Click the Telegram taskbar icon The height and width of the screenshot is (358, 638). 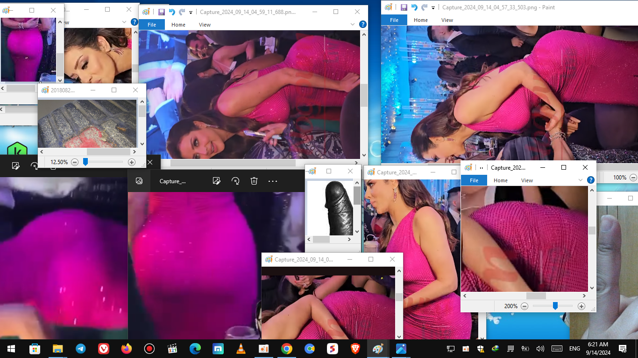click(x=80, y=349)
